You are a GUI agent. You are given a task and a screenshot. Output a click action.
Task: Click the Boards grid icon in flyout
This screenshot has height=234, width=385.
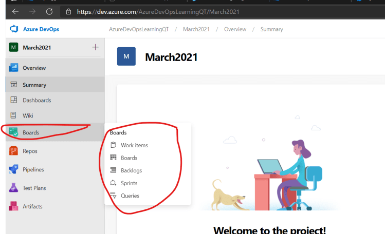pos(113,158)
